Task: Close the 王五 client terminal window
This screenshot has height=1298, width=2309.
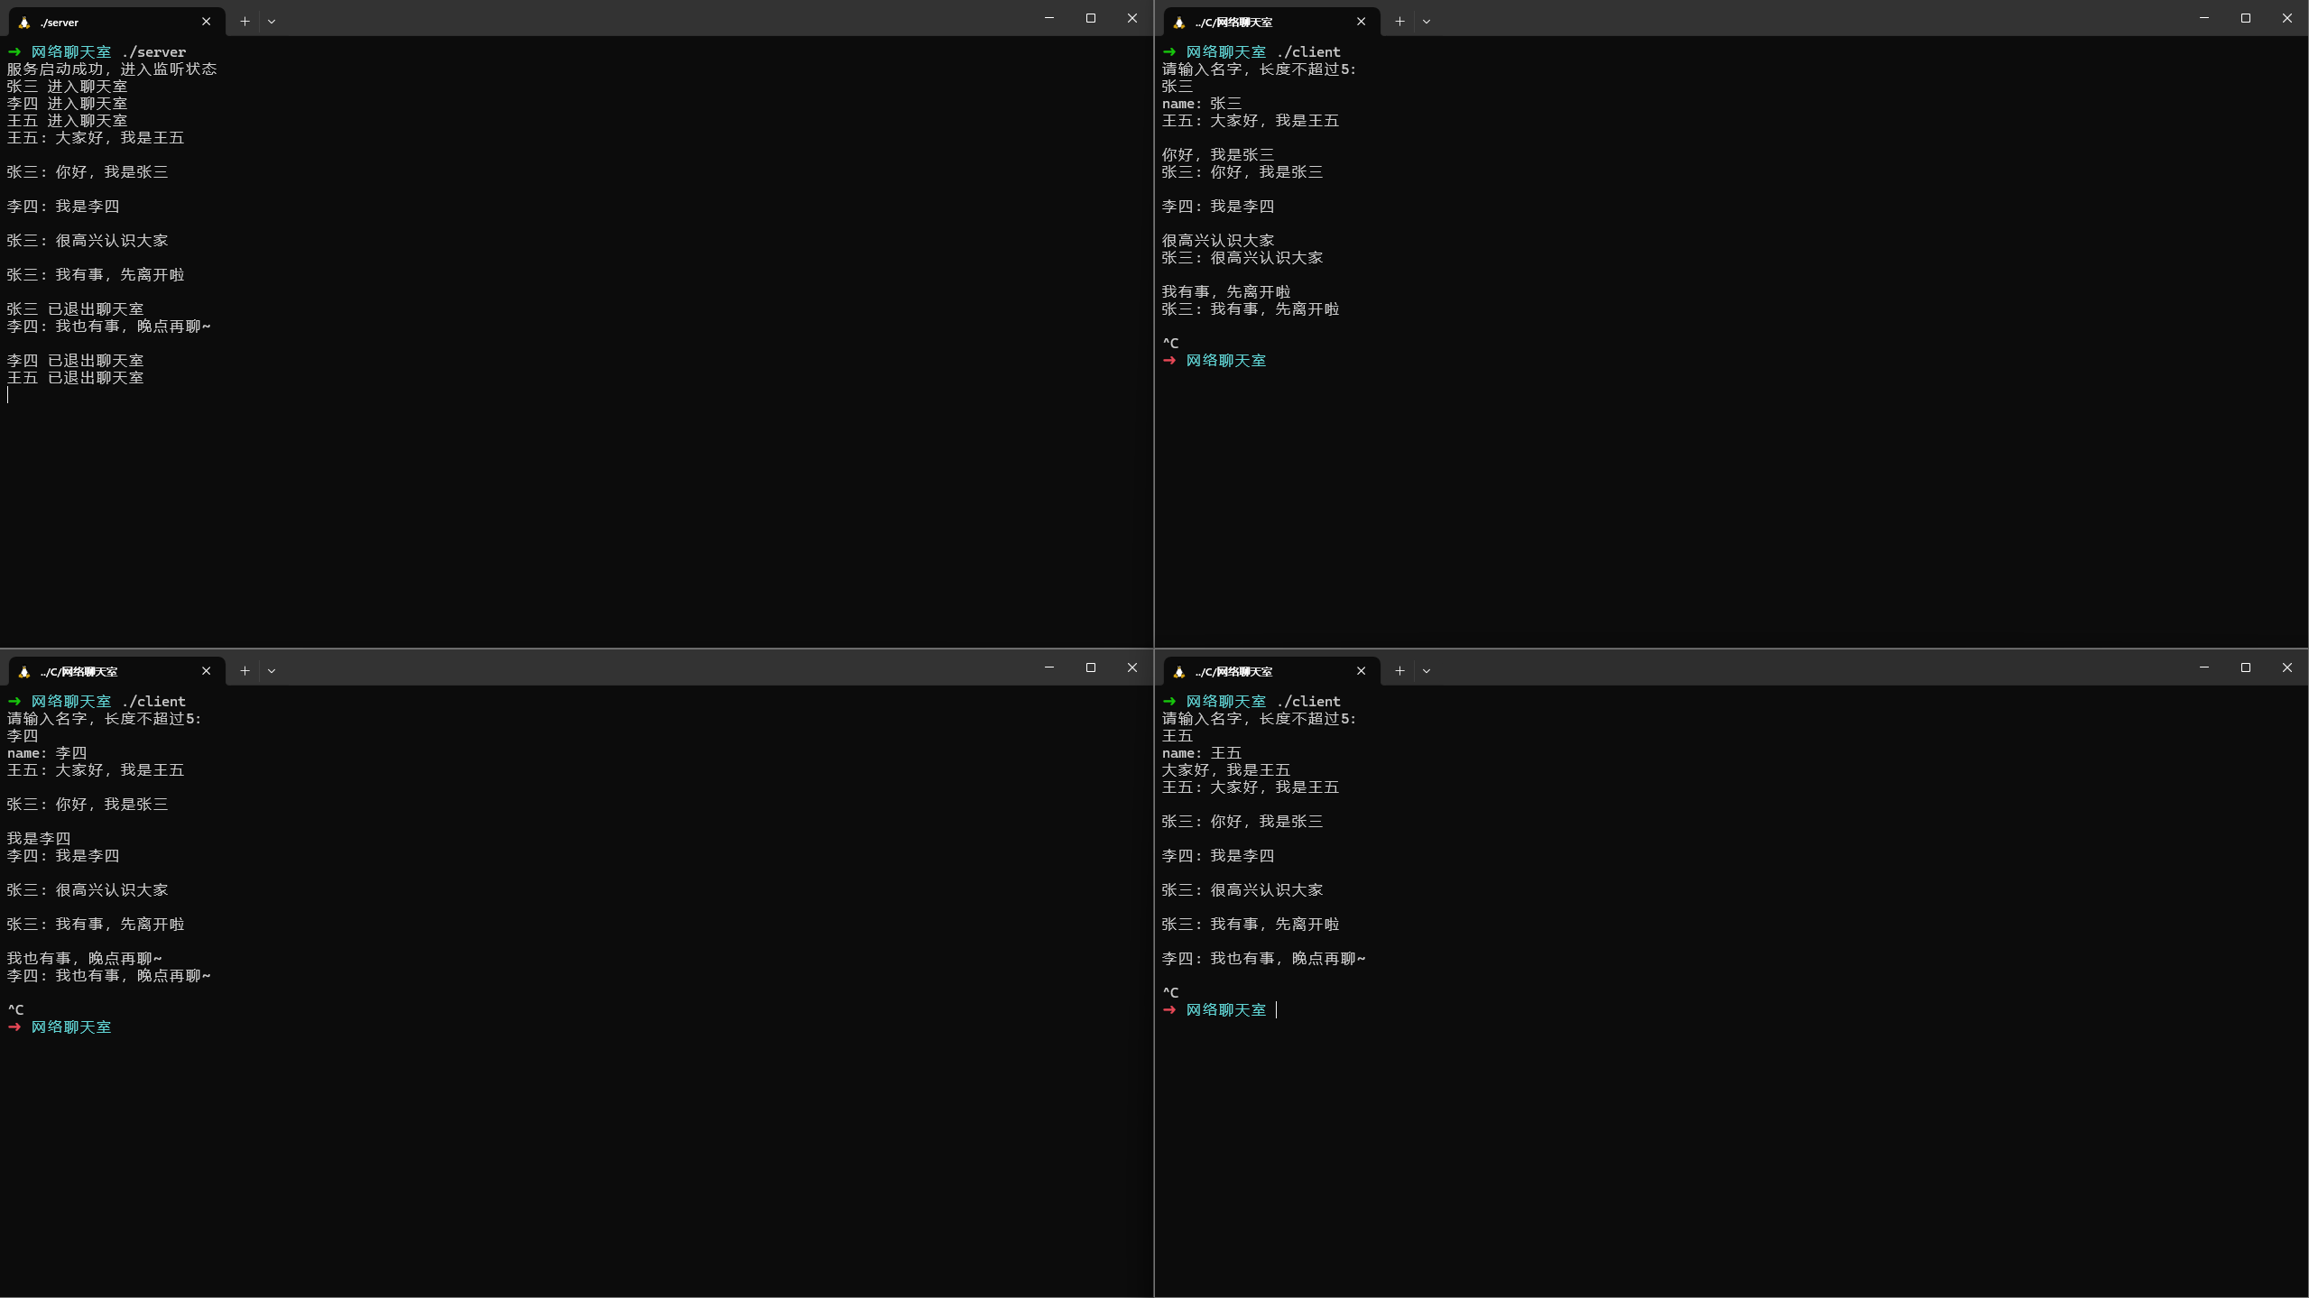Action: 2287,667
